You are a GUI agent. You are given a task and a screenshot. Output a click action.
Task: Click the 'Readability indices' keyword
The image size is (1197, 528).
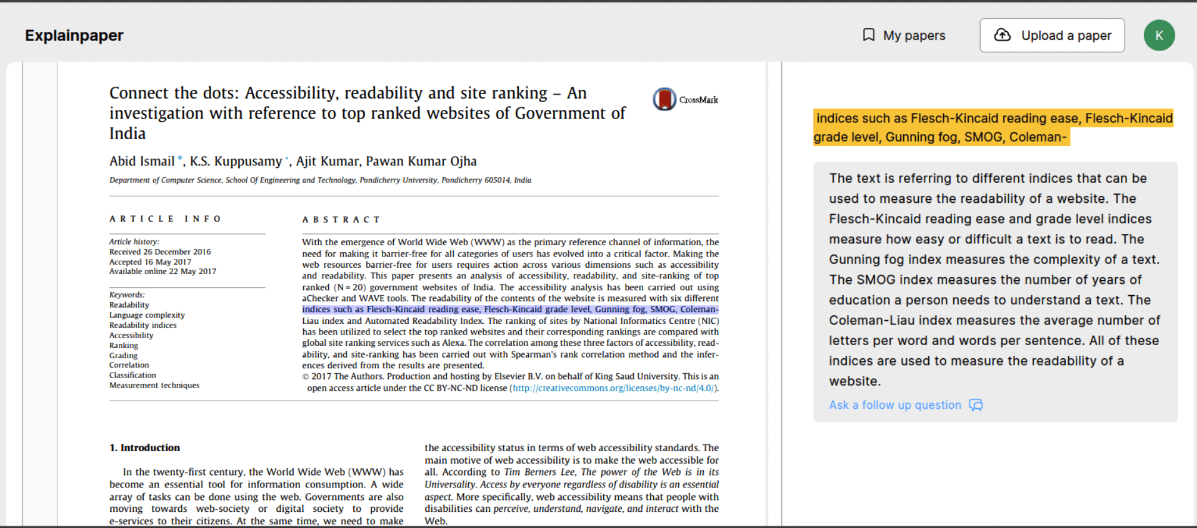tap(143, 325)
